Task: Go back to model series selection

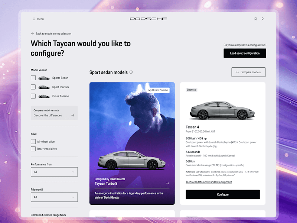Action: point(53,33)
